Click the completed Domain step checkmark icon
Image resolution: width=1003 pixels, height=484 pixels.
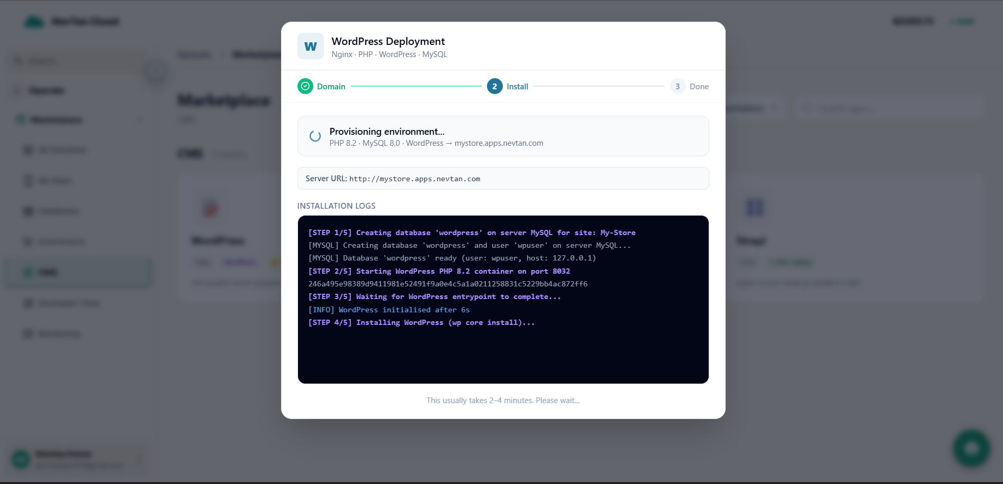tap(305, 86)
